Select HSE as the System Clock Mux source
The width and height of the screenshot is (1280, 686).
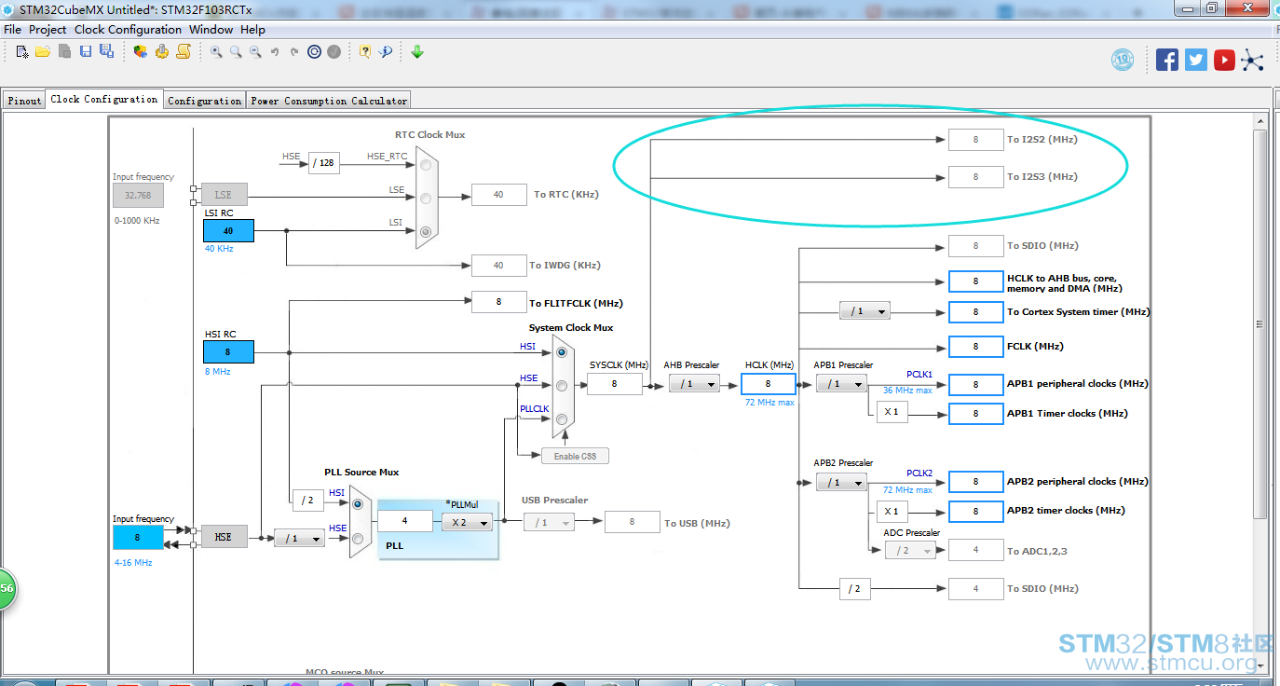(x=562, y=386)
